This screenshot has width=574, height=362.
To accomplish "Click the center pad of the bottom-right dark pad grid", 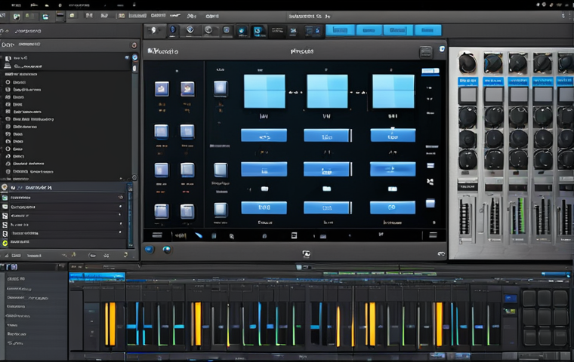I will coord(545,317).
